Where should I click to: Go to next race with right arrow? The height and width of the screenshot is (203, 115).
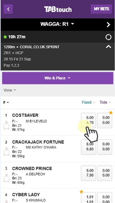pyautogui.click(x=109, y=24)
